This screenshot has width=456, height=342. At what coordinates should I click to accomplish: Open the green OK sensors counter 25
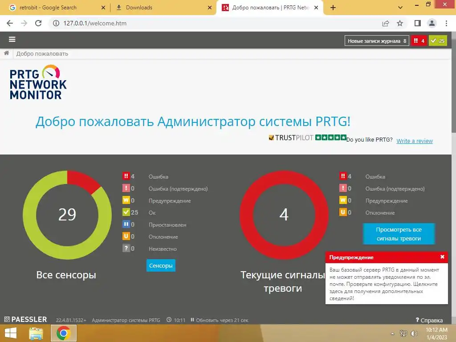438,41
